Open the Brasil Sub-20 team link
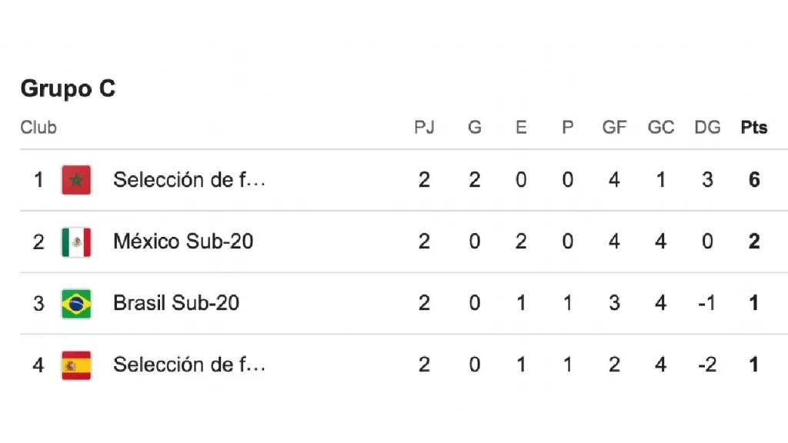The width and height of the screenshot is (788, 443). [x=176, y=303]
